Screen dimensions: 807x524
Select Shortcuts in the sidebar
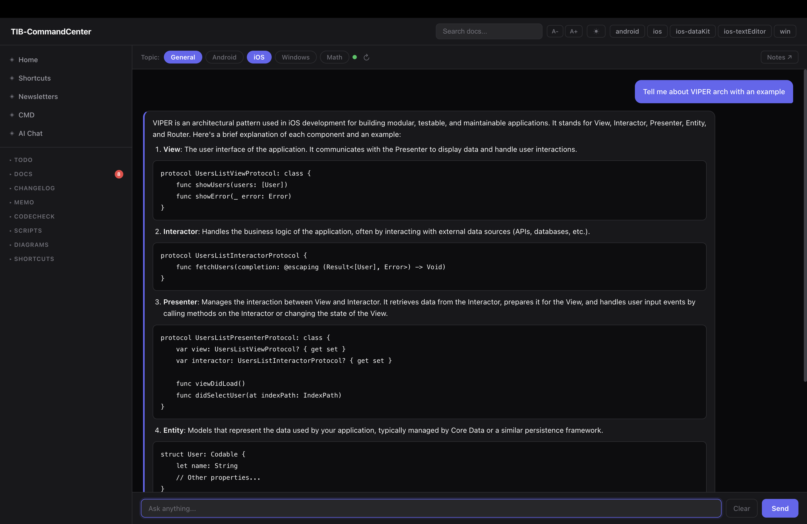[34, 78]
